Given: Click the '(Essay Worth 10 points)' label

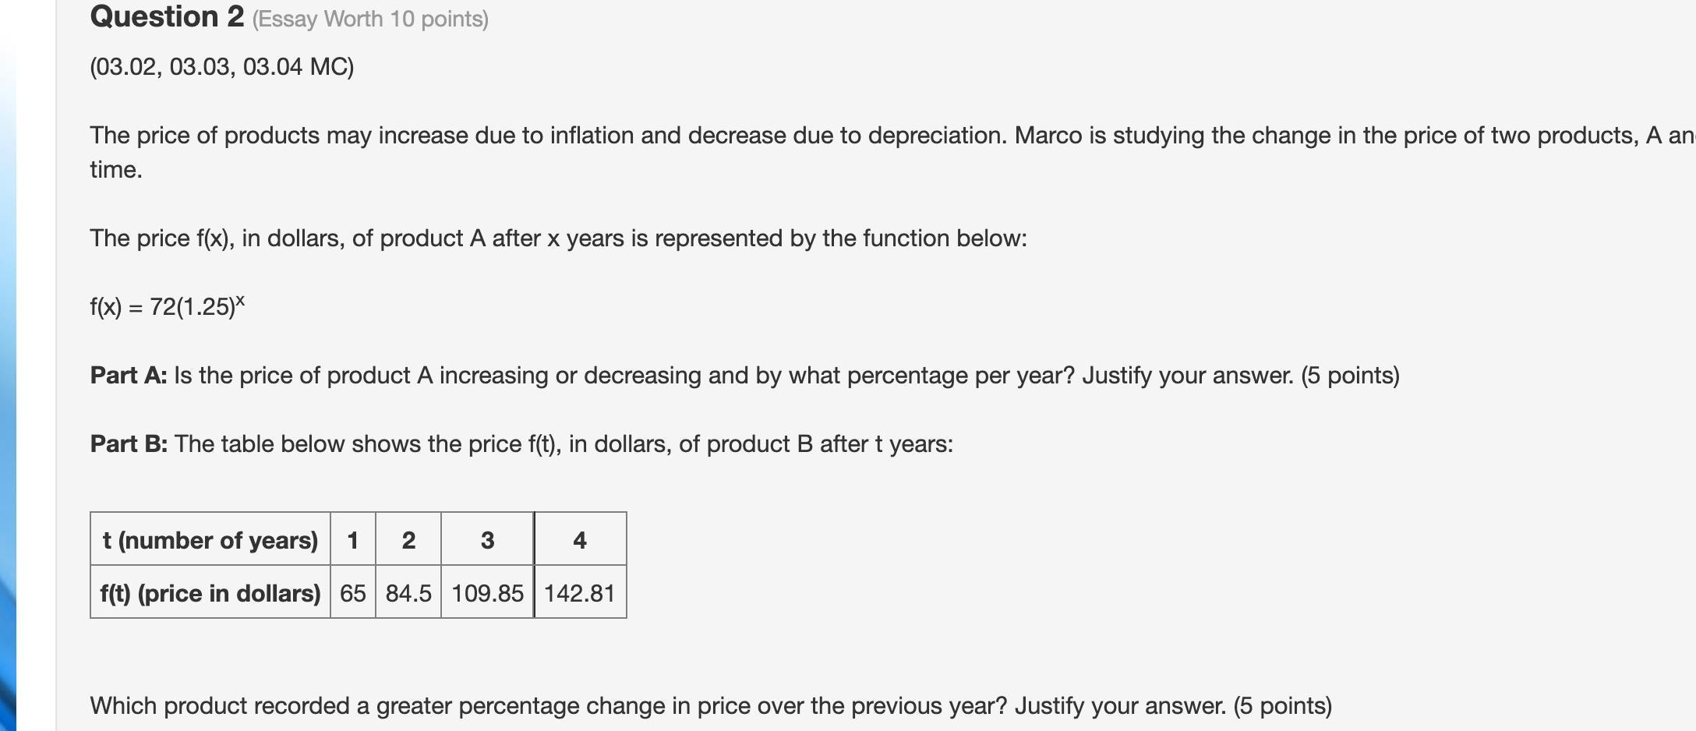Looking at the screenshot, I should point(370,19).
